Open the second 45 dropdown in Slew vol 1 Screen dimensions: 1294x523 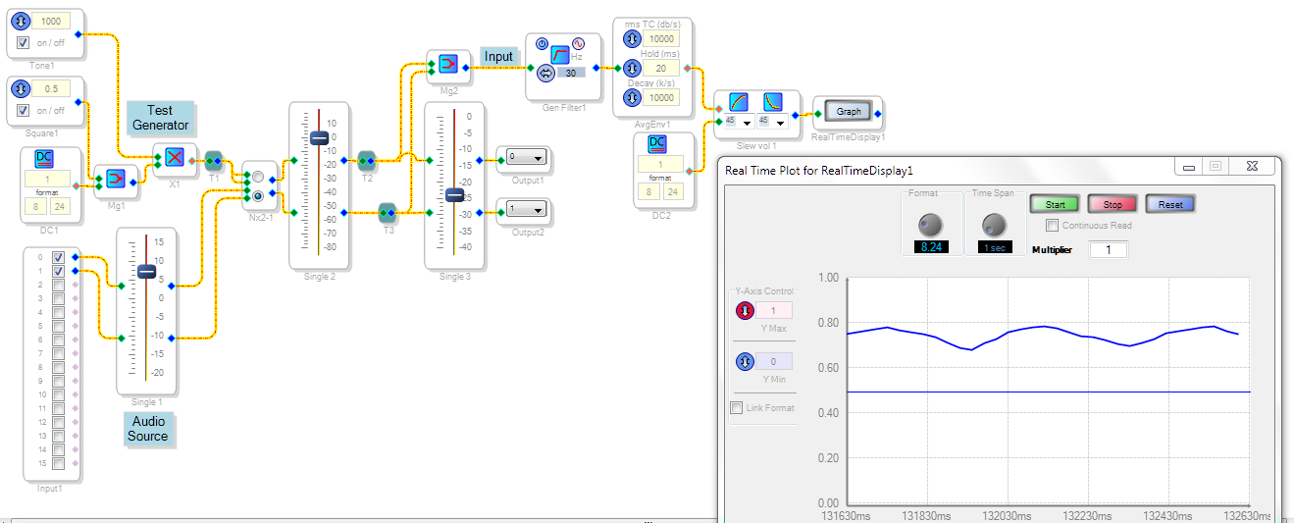click(771, 122)
